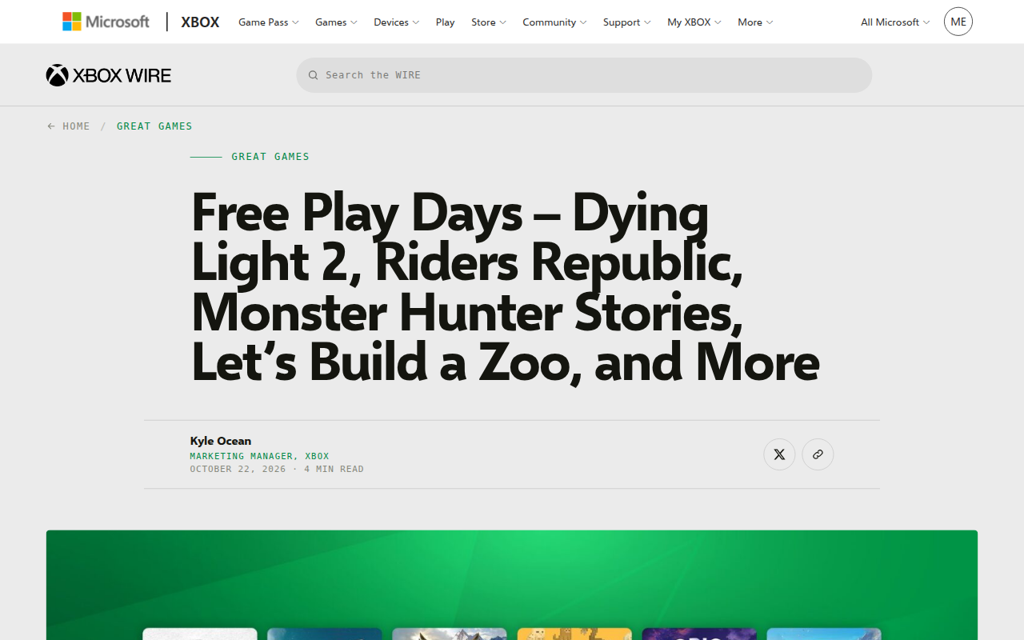Go to Home in breadcrumb
The height and width of the screenshot is (640, 1024).
76,126
